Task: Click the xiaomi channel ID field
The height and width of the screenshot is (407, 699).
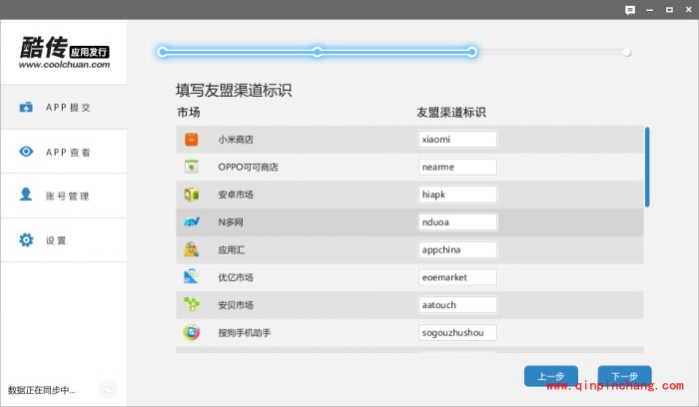Action: pos(457,140)
